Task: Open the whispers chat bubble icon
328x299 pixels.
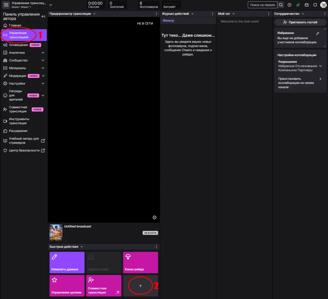Action: coord(315,5)
